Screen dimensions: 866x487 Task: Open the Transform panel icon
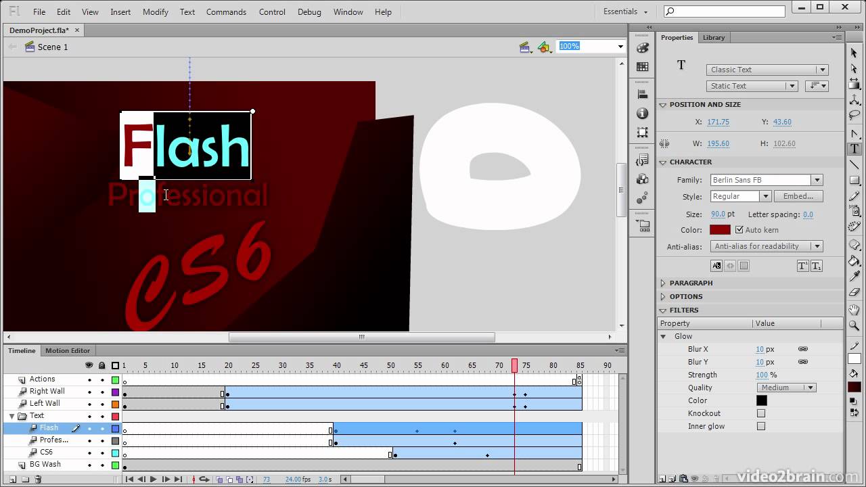point(643,133)
